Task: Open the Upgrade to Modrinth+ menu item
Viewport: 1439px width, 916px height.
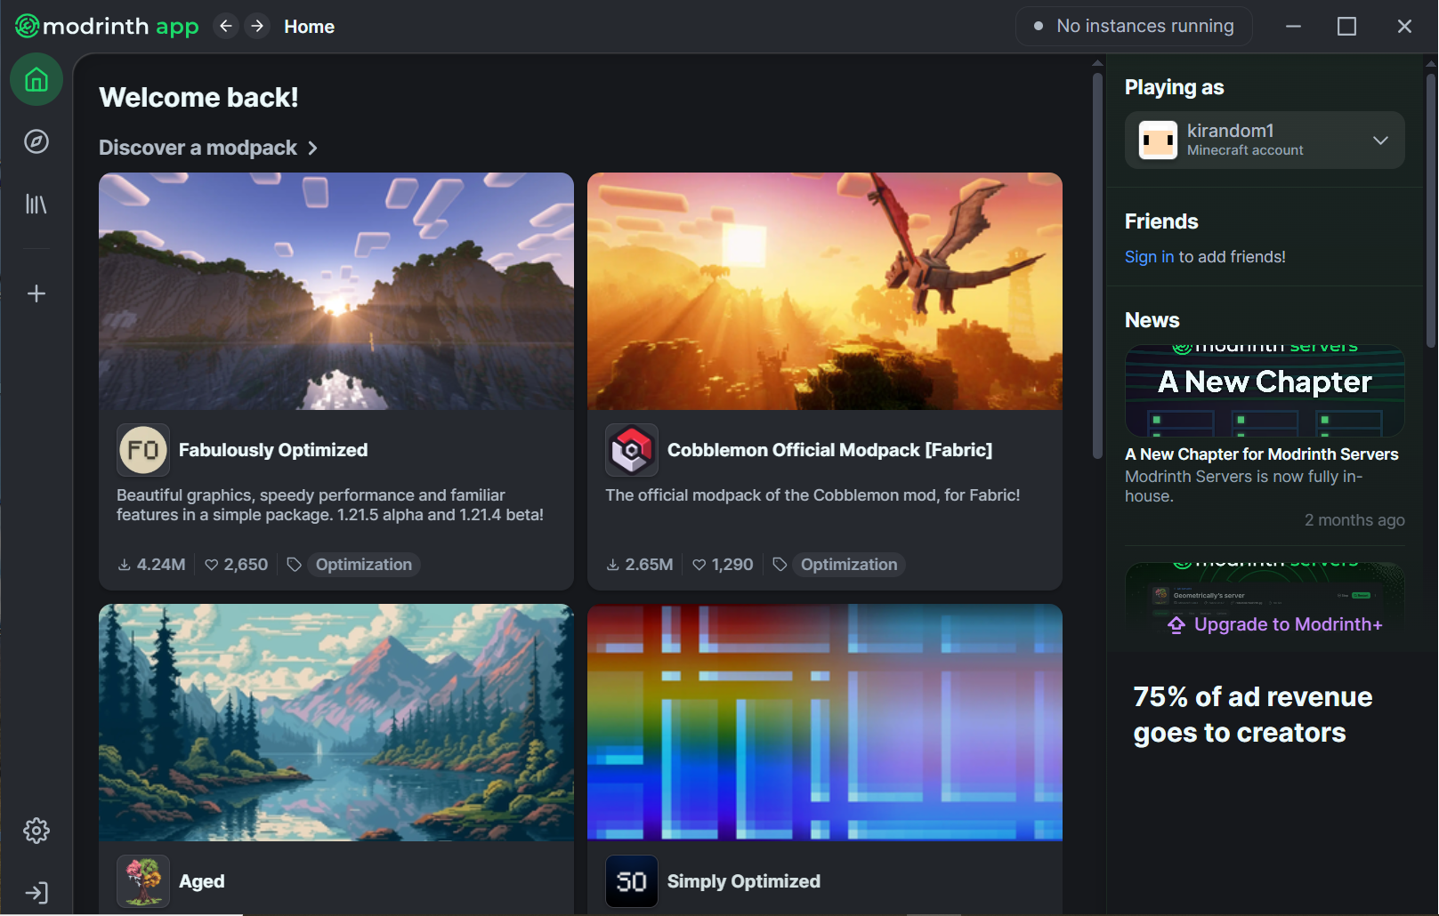Action: pyautogui.click(x=1275, y=624)
